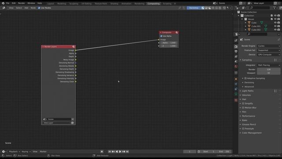The image size is (282, 159).
Task: Click the pin node tree icon
Action: pos(179,8)
